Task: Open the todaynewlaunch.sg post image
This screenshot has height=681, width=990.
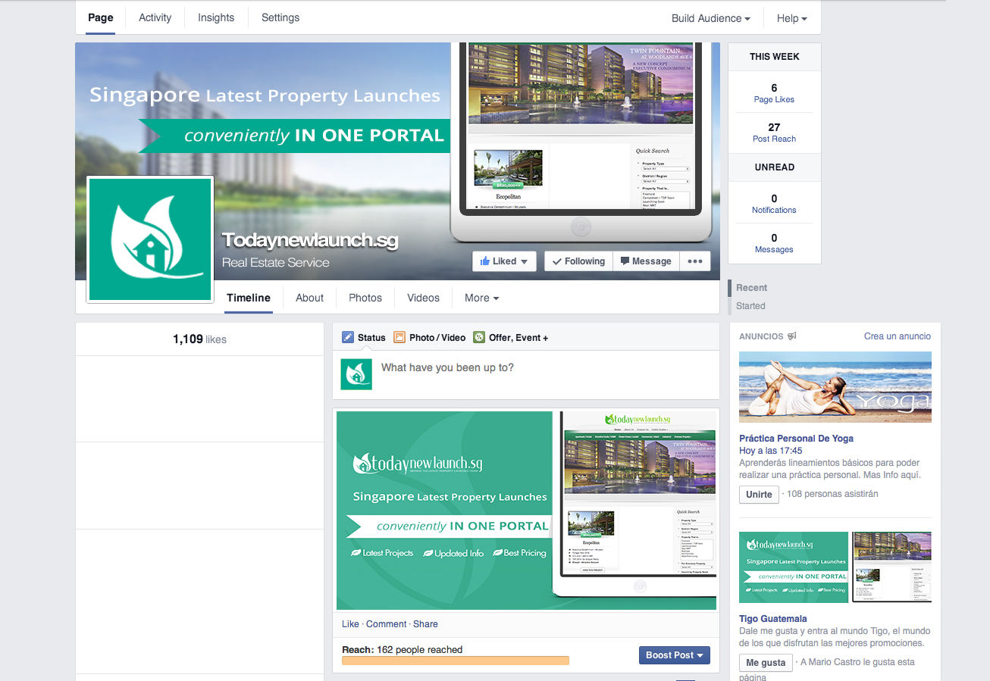Action: pyautogui.click(x=526, y=511)
